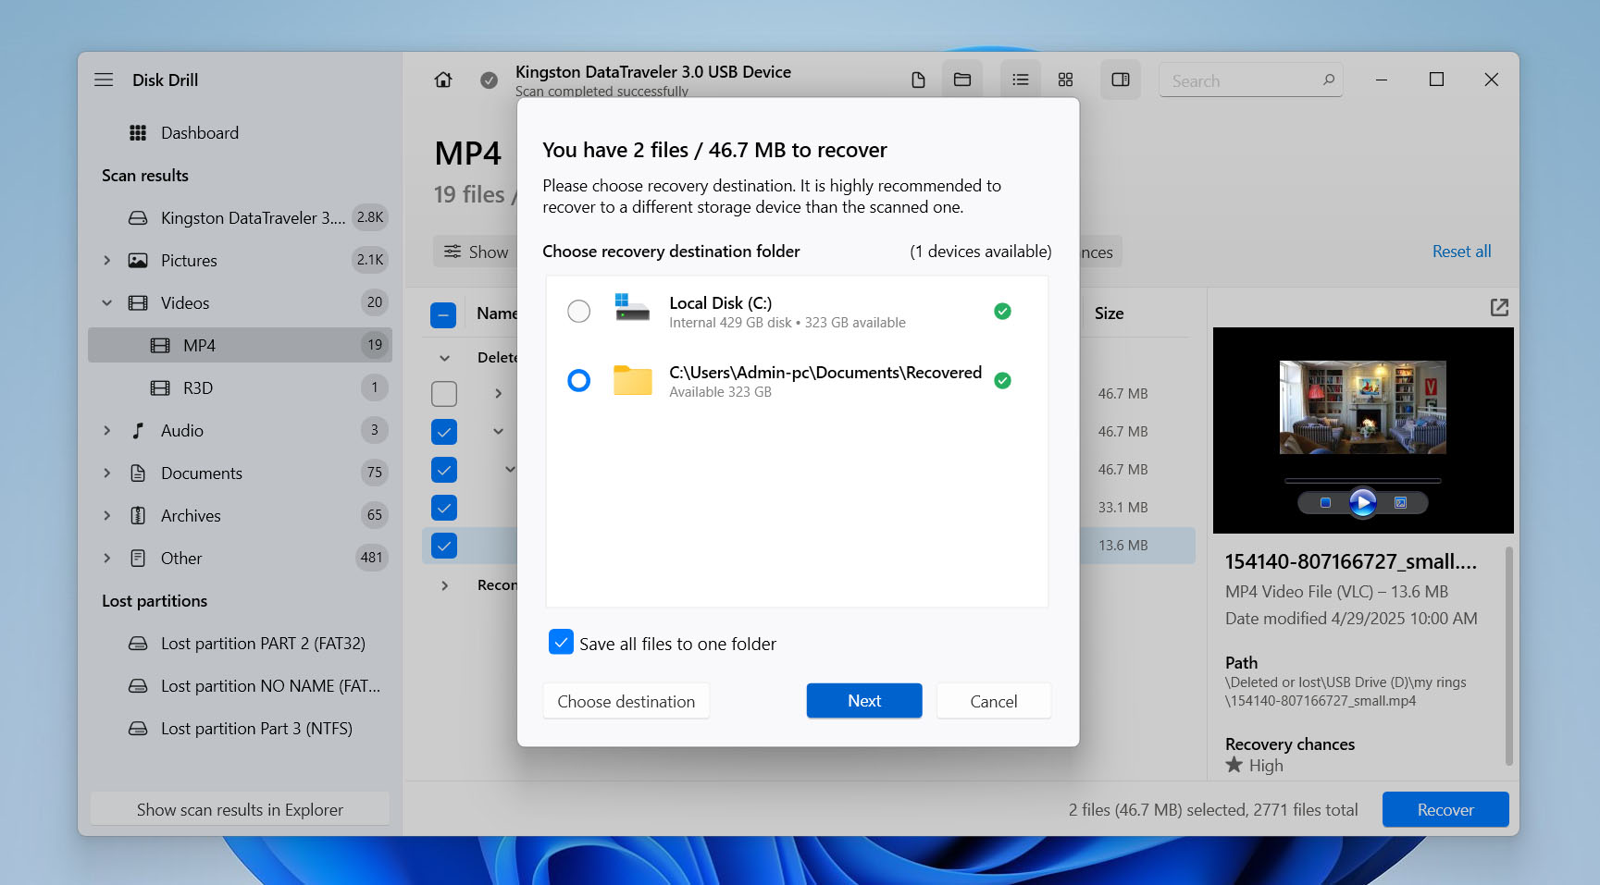Open the Dashboard grid icon
This screenshot has height=885, width=1600.
138,133
